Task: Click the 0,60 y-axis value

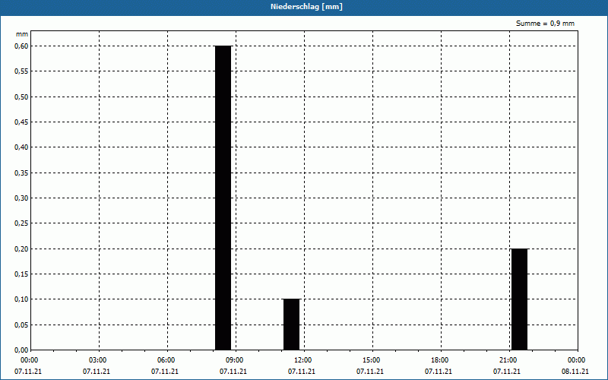Action: (21, 46)
